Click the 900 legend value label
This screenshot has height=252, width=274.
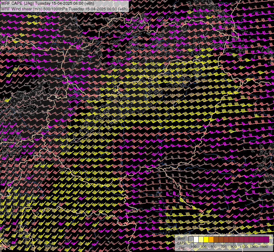234,247
